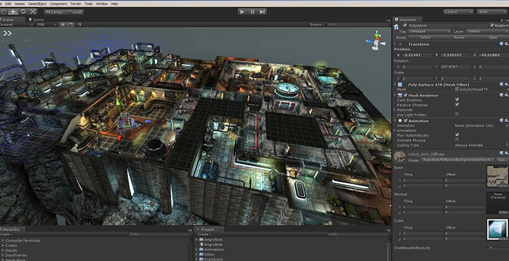Screen dimensions: 509x261
Task: Adjust the OneMinusReflectivity slider
Action: click(490, 248)
